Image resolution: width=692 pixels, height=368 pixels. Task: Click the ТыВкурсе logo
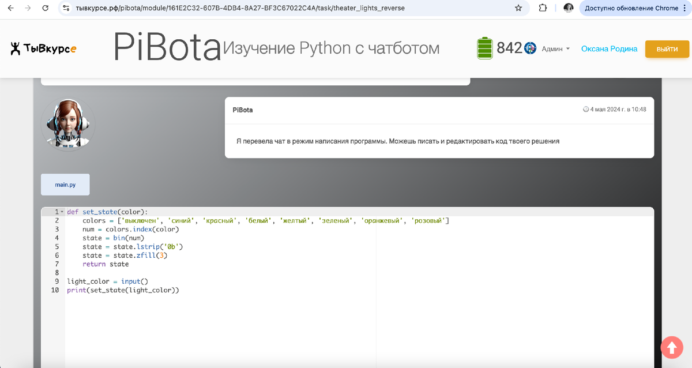pos(43,49)
